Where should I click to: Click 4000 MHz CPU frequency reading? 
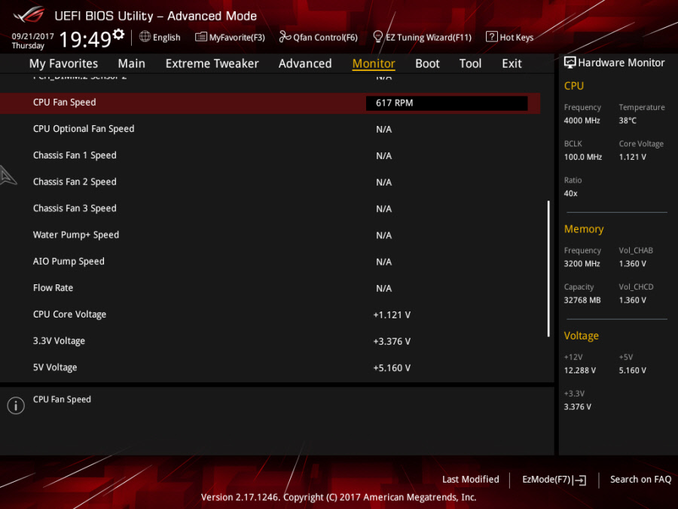click(x=582, y=121)
